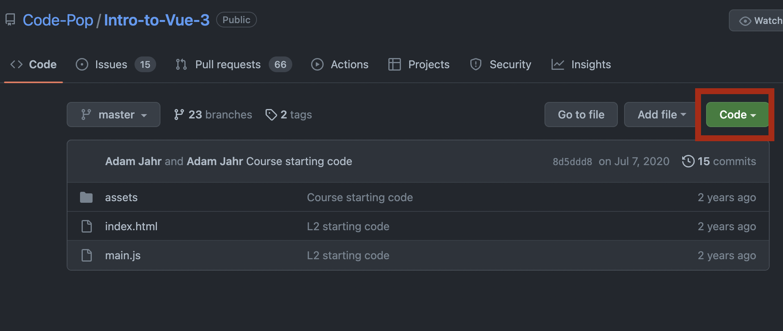Open the assets folder
The width and height of the screenshot is (783, 331).
(x=121, y=197)
